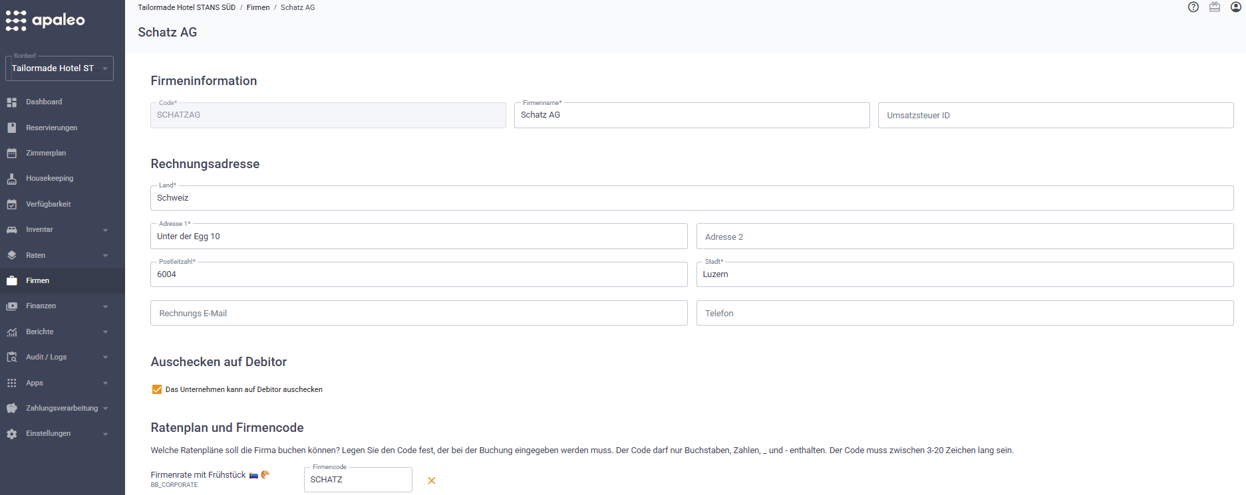Click the disabled Code field SCHATZAG
The height and width of the screenshot is (495, 1246).
point(328,115)
